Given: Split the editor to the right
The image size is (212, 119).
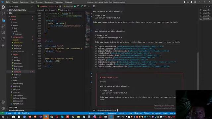Looking at the screenshot, I should 85,6.
